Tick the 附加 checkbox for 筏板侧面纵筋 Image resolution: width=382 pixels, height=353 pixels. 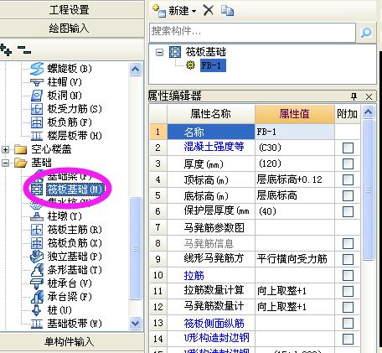point(348,324)
